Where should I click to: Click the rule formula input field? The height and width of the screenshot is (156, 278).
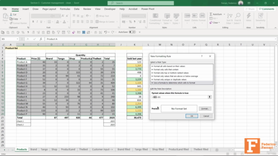(179, 97)
